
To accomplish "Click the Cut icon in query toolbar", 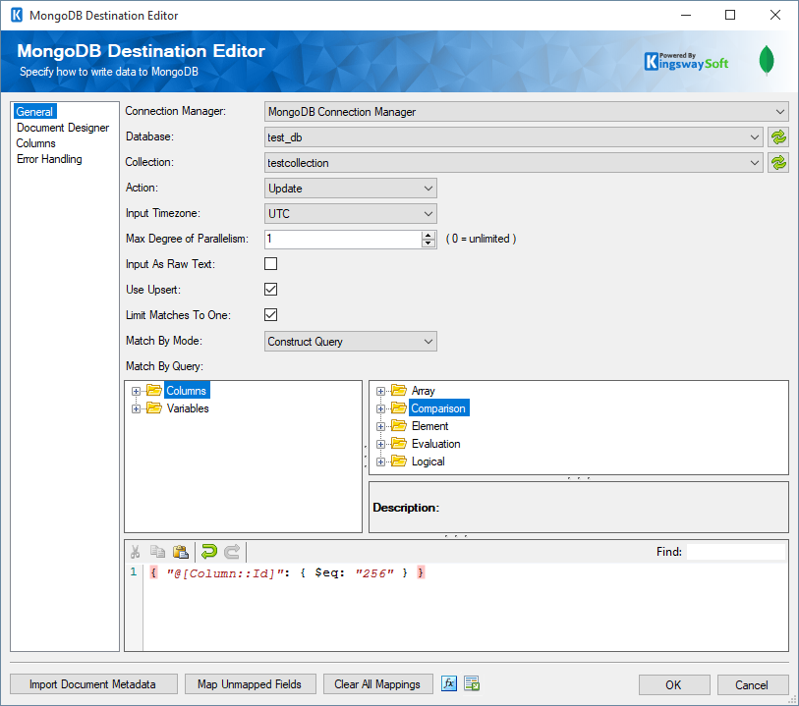I will coord(135,552).
